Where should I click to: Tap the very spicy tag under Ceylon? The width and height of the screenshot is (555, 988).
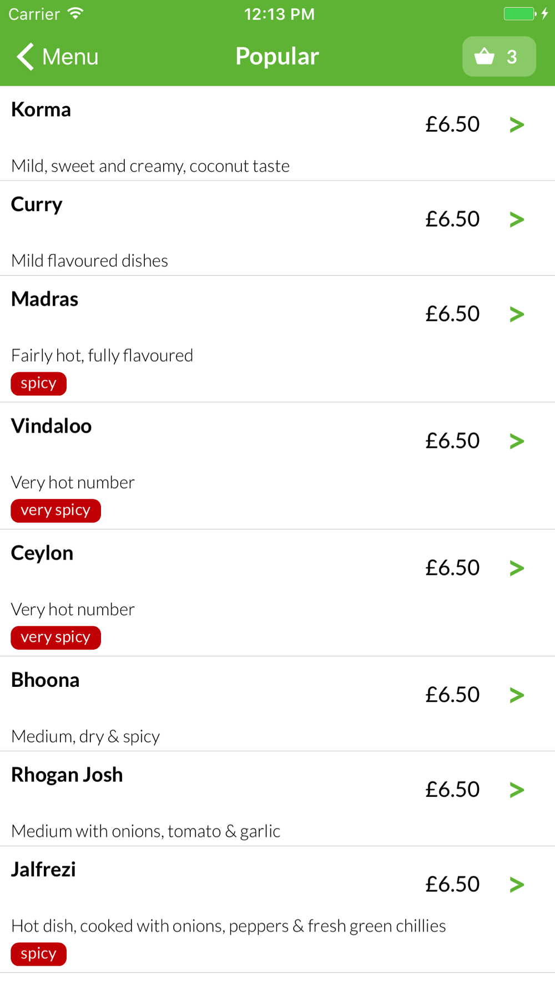click(56, 637)
